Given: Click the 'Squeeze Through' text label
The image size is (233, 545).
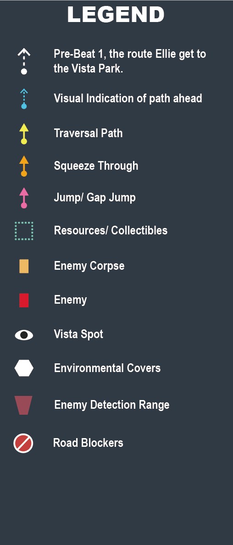Looking at the screenshot, I should coord(96,166).
